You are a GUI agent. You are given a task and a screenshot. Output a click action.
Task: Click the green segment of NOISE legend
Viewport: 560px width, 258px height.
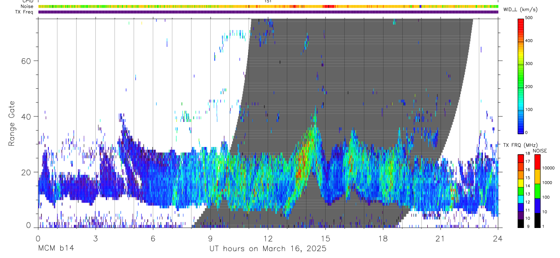tap(538, 191)
